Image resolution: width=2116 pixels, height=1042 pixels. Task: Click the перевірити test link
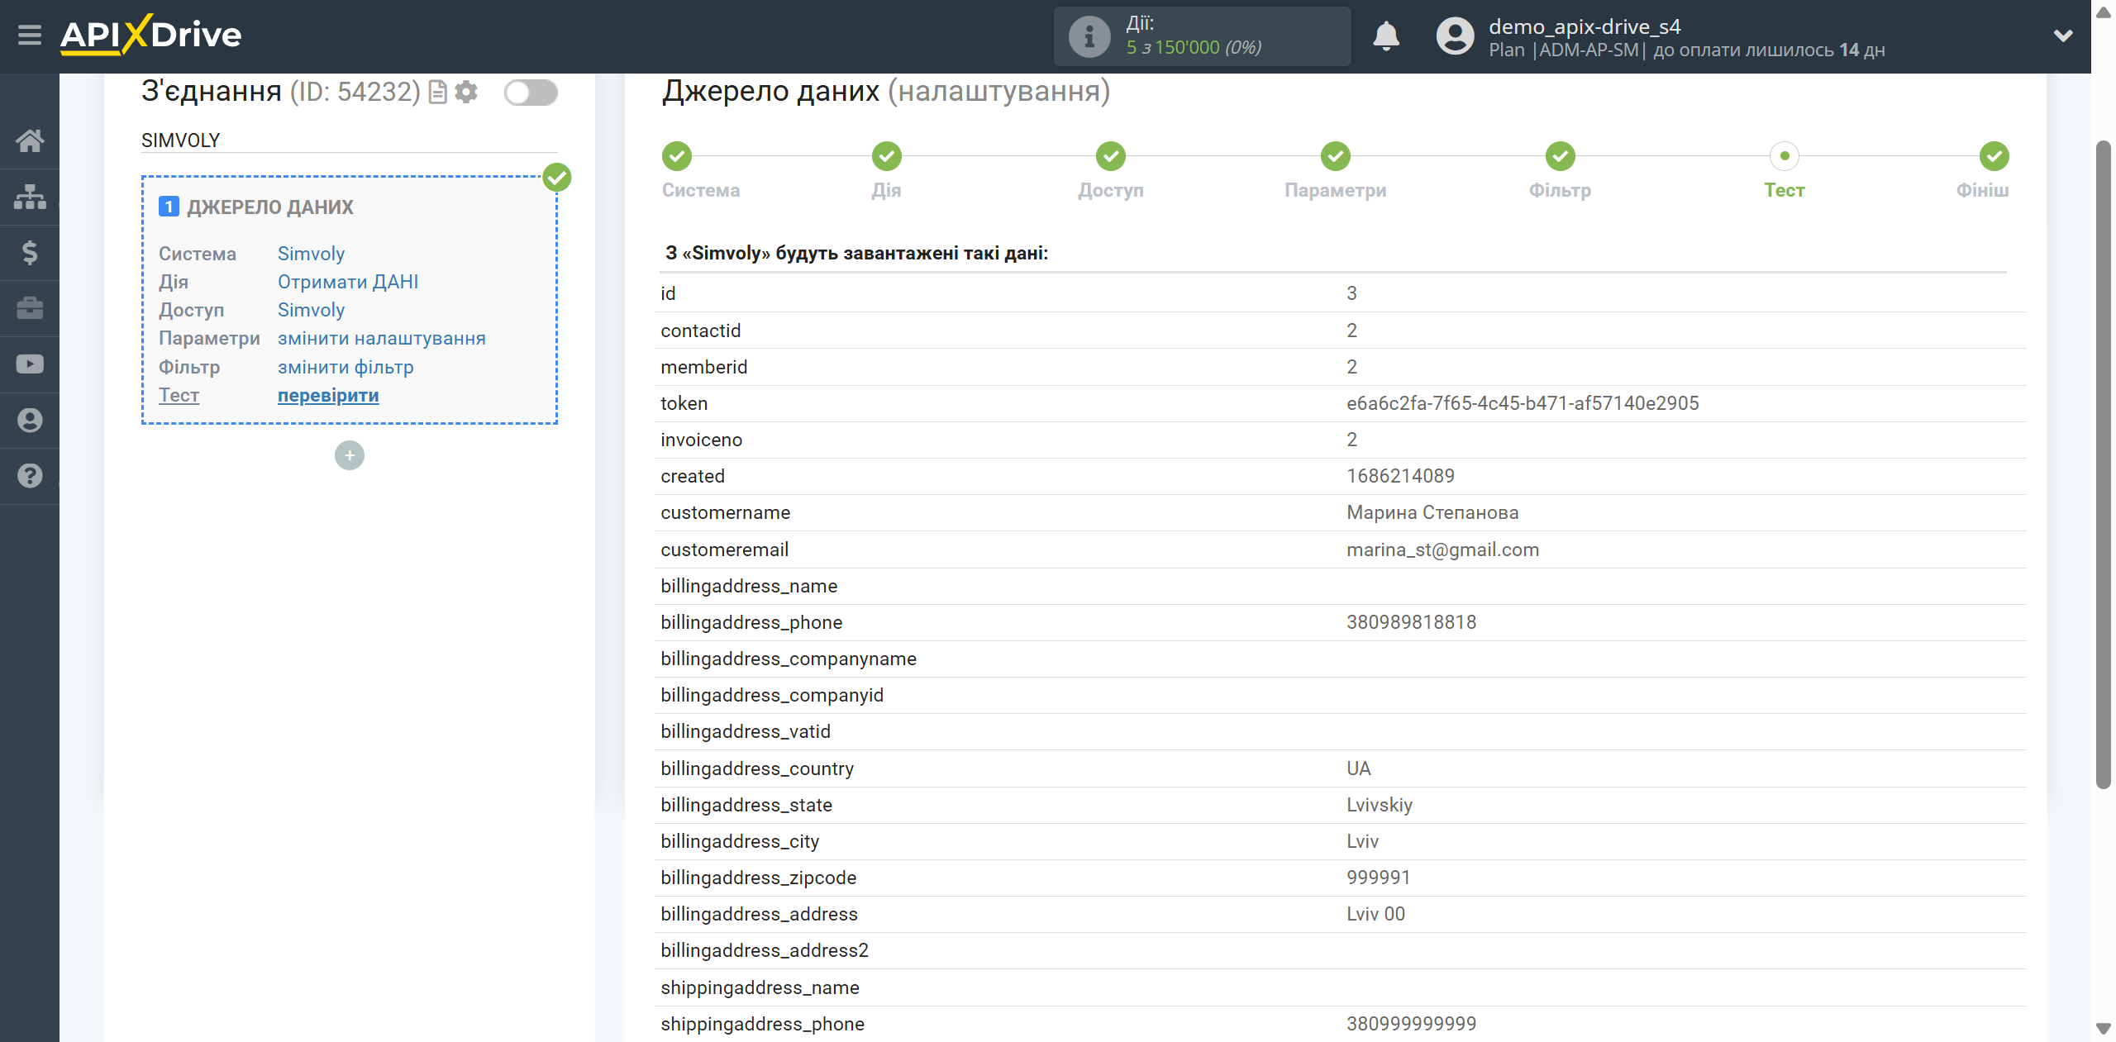coord(328,395)
